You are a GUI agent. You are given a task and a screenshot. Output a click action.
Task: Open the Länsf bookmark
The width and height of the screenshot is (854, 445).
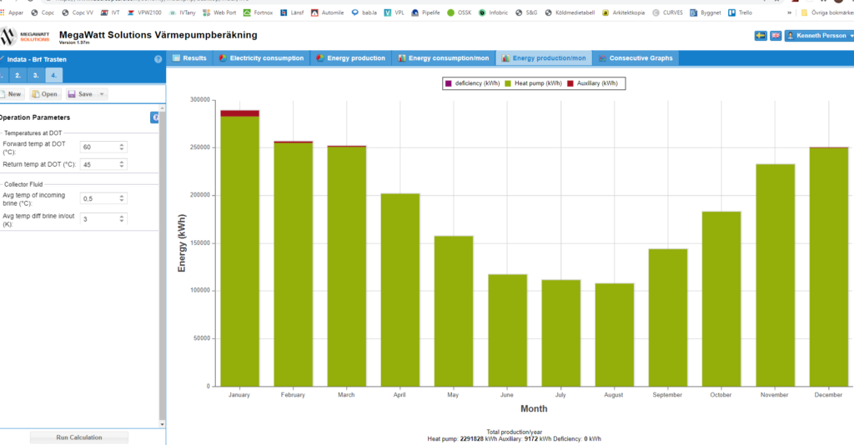click(292, 12)
